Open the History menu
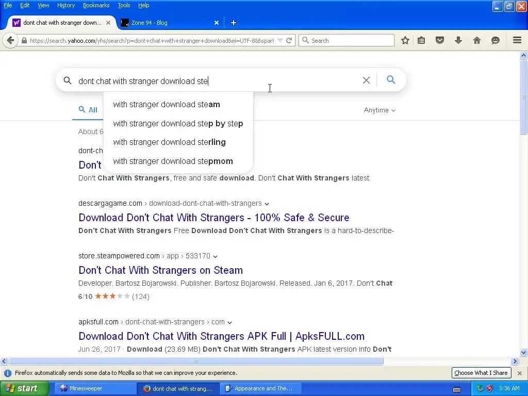 coord(66,5)
